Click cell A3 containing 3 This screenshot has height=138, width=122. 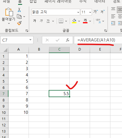(19, 69)
